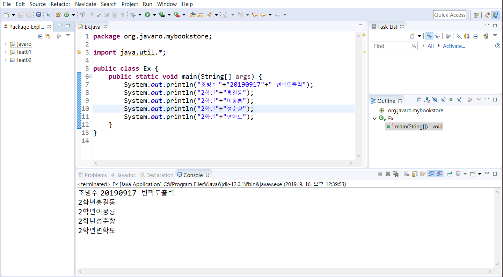This screenshot has width=503, height=277.
Task: Toggle Scheduled view in Task List
Action: [437, 36]
